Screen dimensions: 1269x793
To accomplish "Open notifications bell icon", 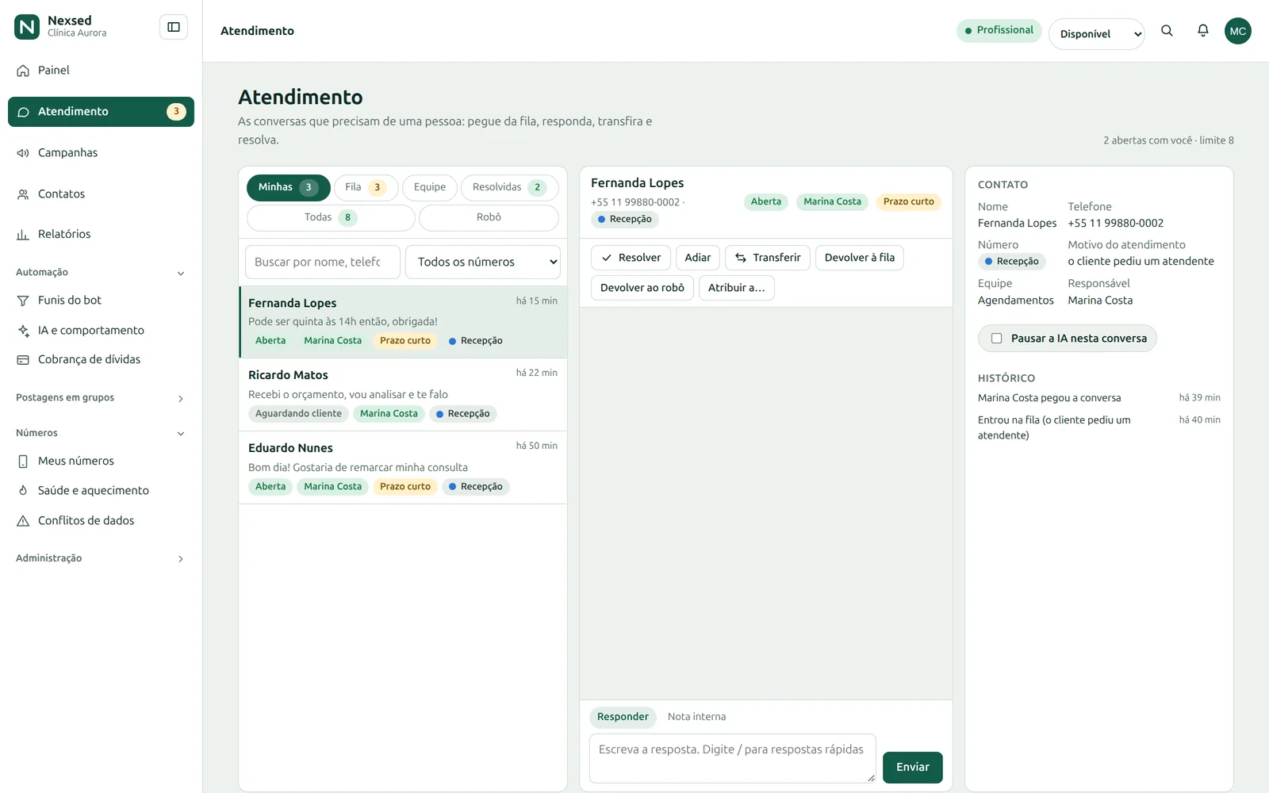I will (x=1203, y=31).
